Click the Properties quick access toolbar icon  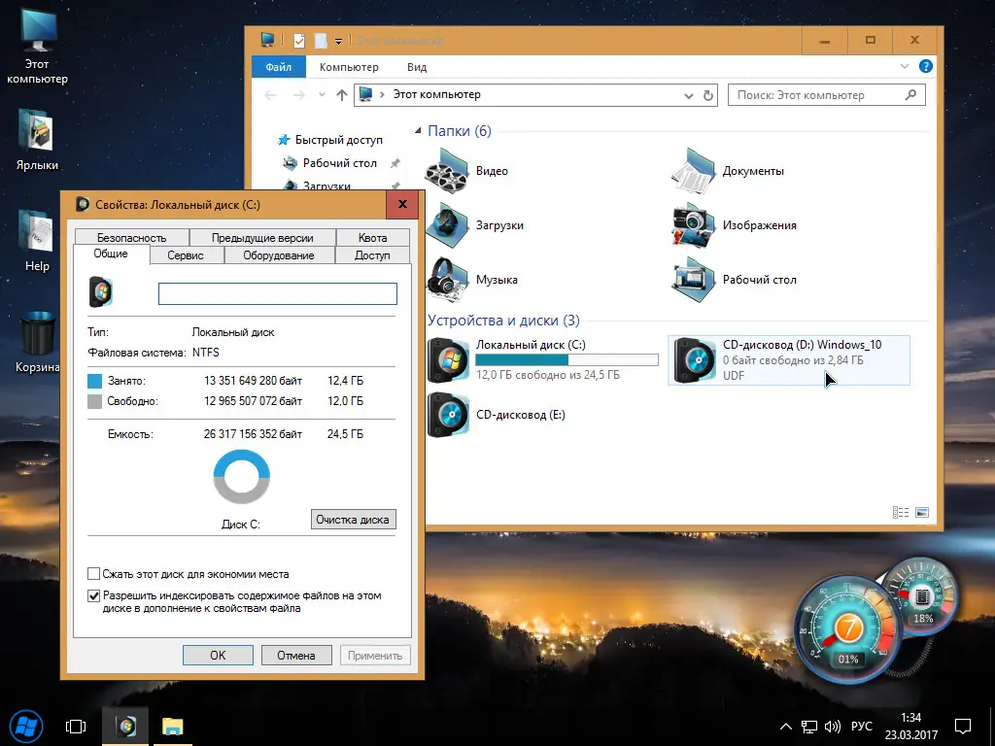(x=299, y=41)
